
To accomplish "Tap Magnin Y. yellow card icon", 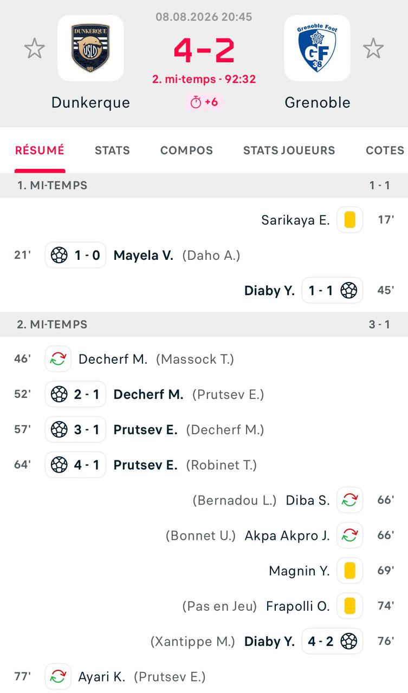I will 350,571.
